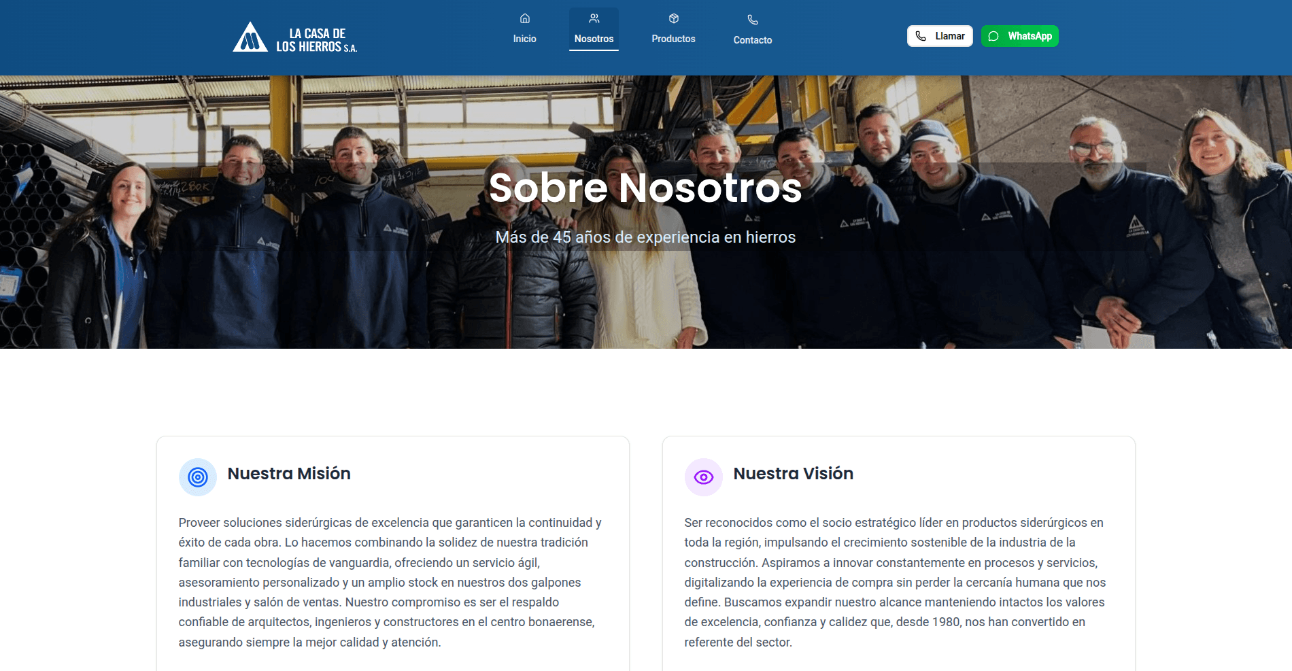Click the box icon above Productos
The image size is (1292, 671).
tap(674, 18)
